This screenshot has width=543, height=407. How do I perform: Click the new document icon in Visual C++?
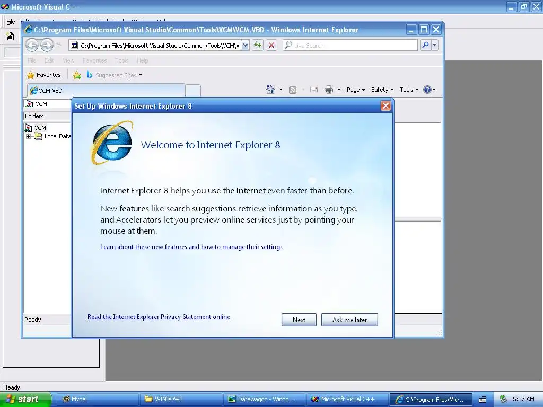[x=11, y=36]
